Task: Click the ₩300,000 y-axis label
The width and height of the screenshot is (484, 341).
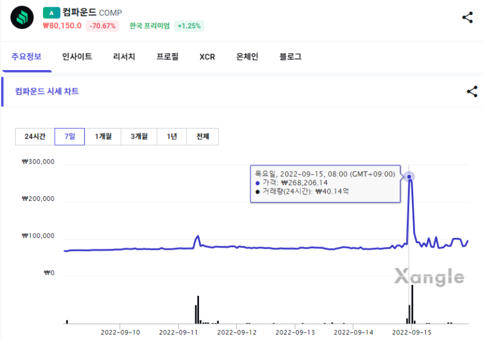Action: [x=38, y=162]
